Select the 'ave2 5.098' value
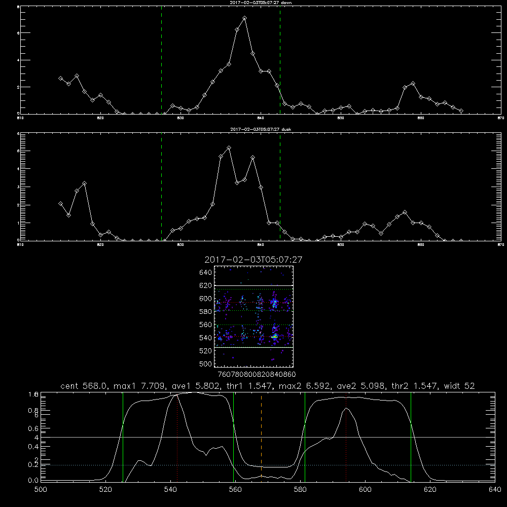Screen dimensions: 507x507 361,386
